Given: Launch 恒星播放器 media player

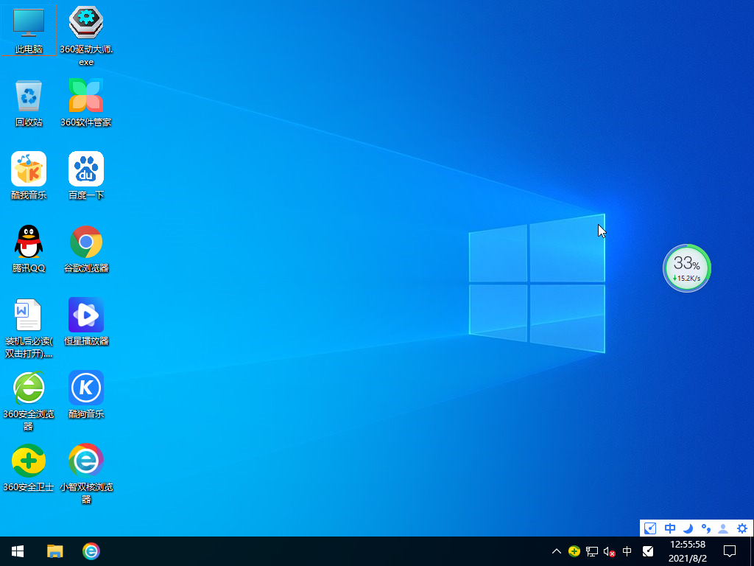Looking at the screenshot, I should (x=86, y=315).
